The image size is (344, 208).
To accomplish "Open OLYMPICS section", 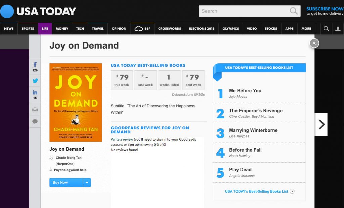I will 230,29.
